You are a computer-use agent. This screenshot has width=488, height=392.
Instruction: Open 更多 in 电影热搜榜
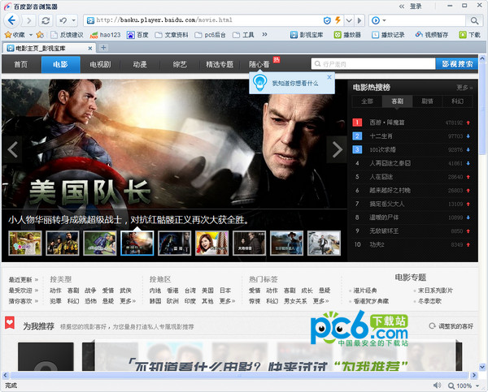point(464,88)
